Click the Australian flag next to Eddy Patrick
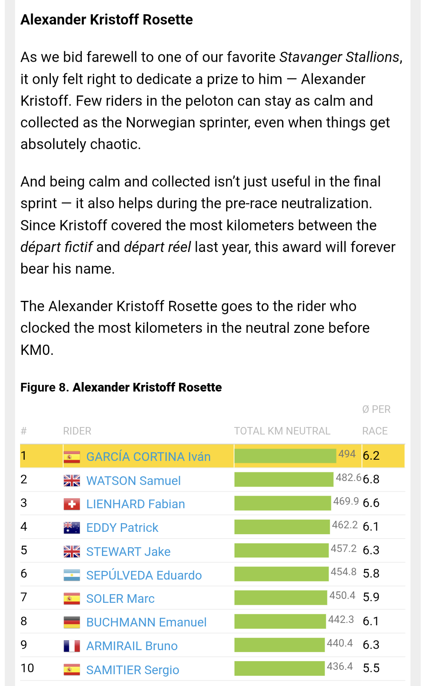The width and height of the screenshot is (425, 686). [72, 528]
